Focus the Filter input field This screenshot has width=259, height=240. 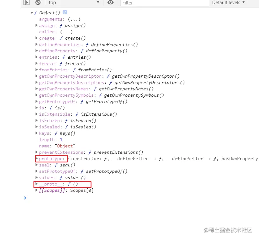coord(165,3)
